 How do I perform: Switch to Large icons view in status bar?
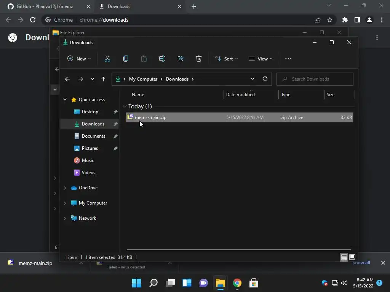[352, 257]
